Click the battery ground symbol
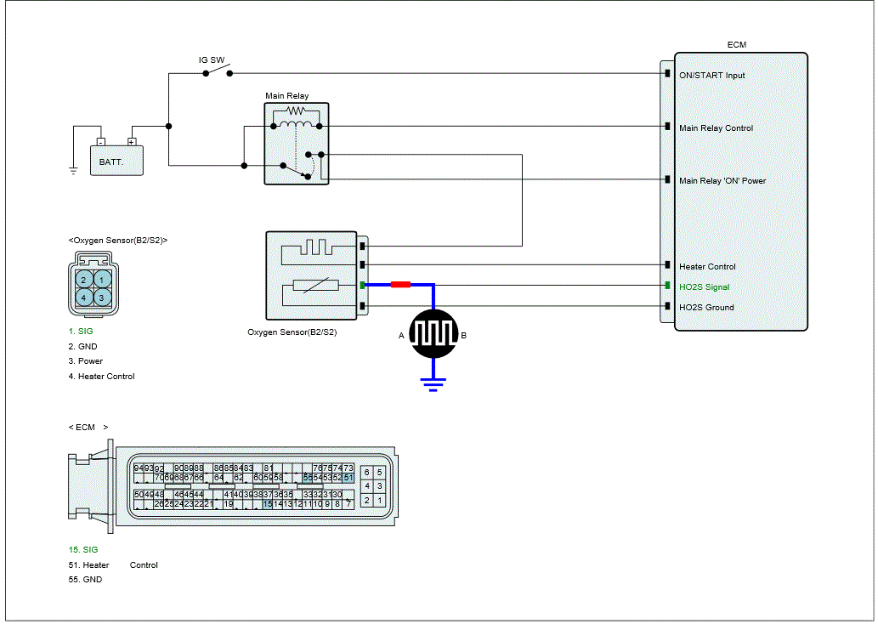 [73, 172]
